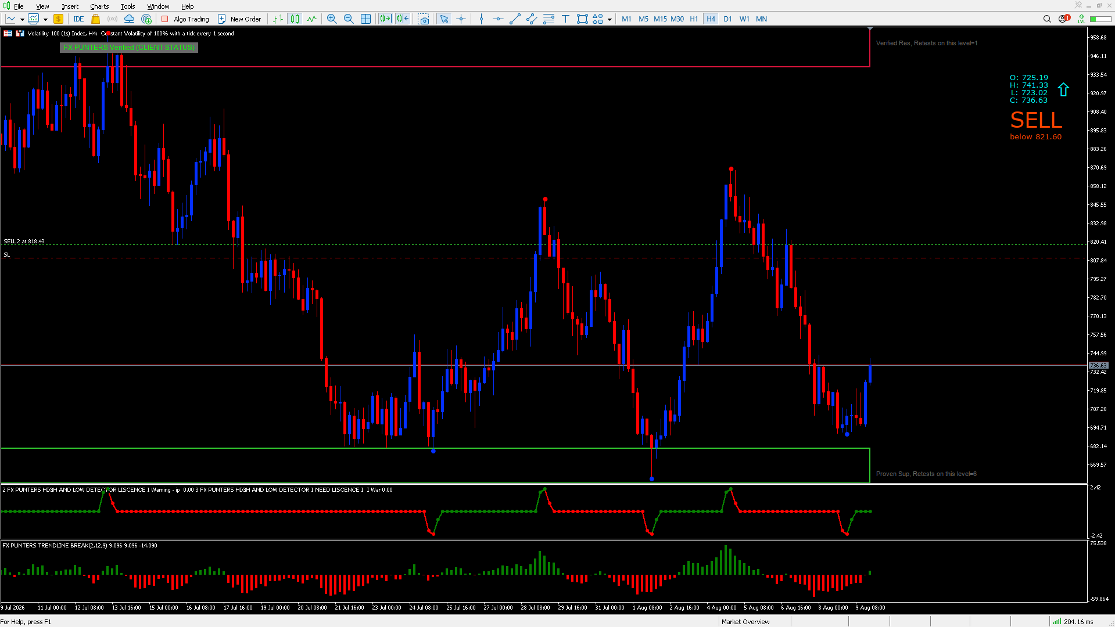The width and height of the screenshot is (1115, 627).
Task: Set chart timeframe to H1
Action: pyautogui.click(x=694, y=19)
